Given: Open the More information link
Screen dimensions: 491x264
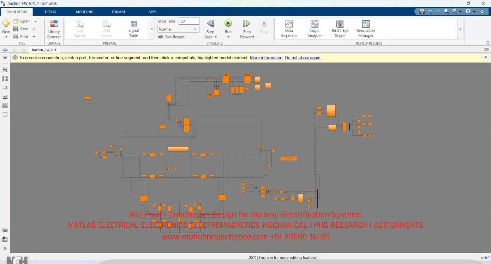Looking at the screenshot, I should tap(267, 58).
